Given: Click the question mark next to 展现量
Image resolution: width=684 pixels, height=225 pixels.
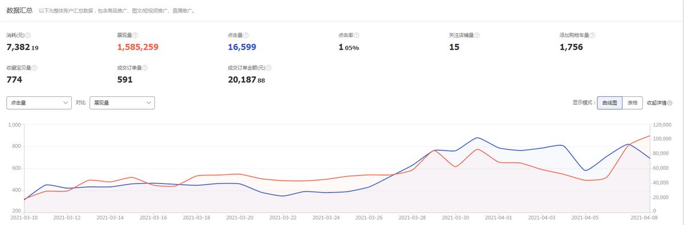Looking at the screenshot, I should point(135,35).
